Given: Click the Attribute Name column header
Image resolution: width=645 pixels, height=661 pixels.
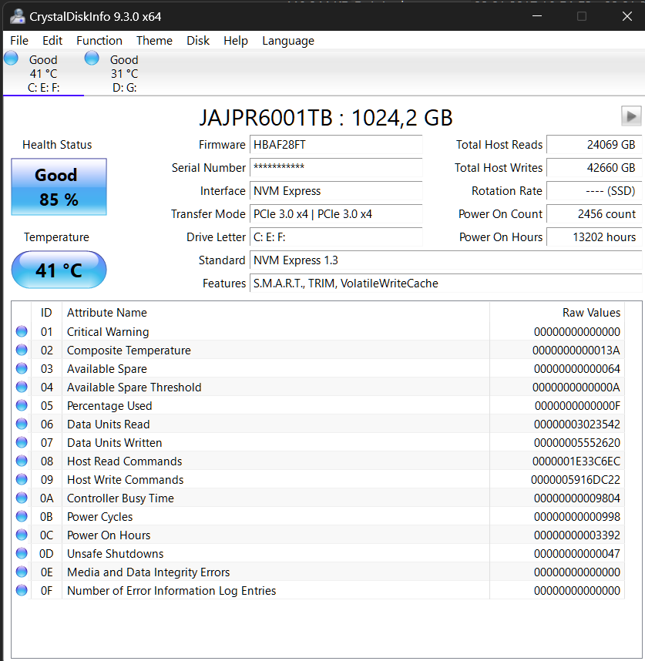Looking at the screenshot, I should point(276,312).
